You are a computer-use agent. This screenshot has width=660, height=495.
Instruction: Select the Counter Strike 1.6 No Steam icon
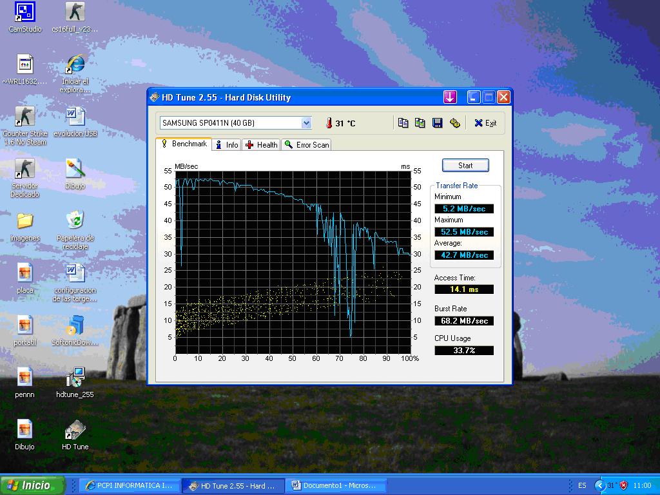pyautogui.click(x=25, y=126)
